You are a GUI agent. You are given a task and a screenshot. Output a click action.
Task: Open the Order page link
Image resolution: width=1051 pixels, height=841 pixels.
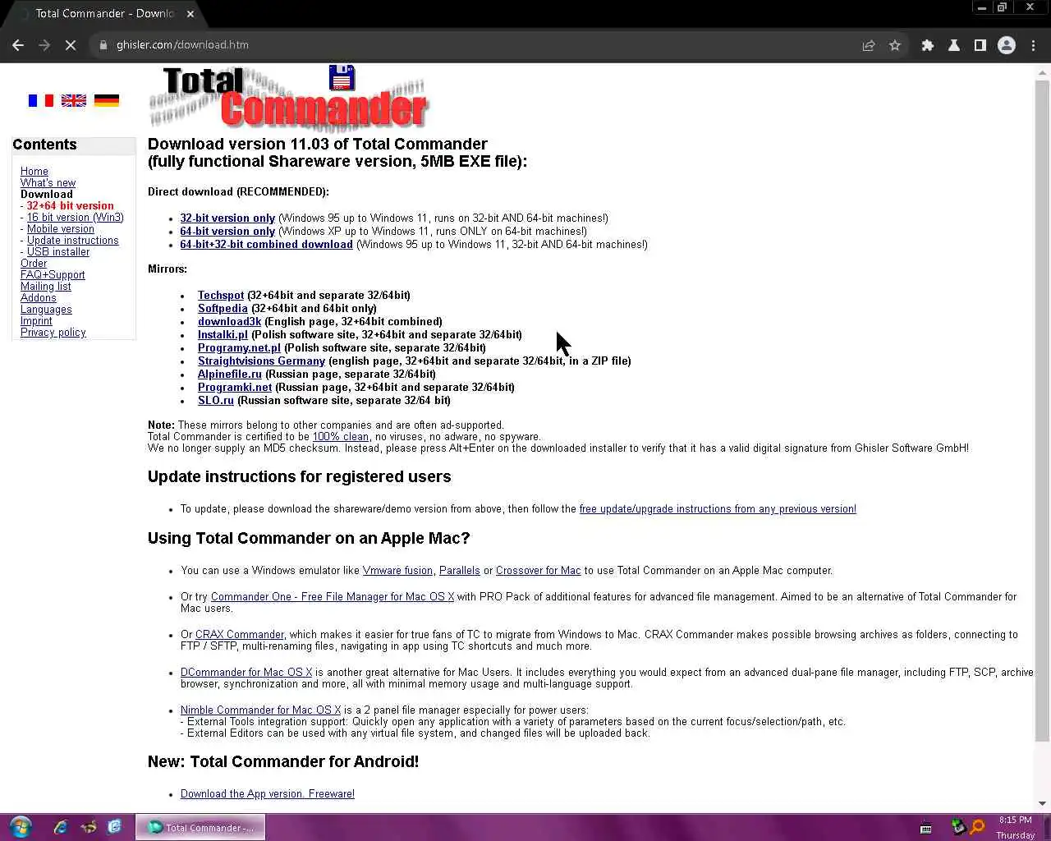click(34, 263)
